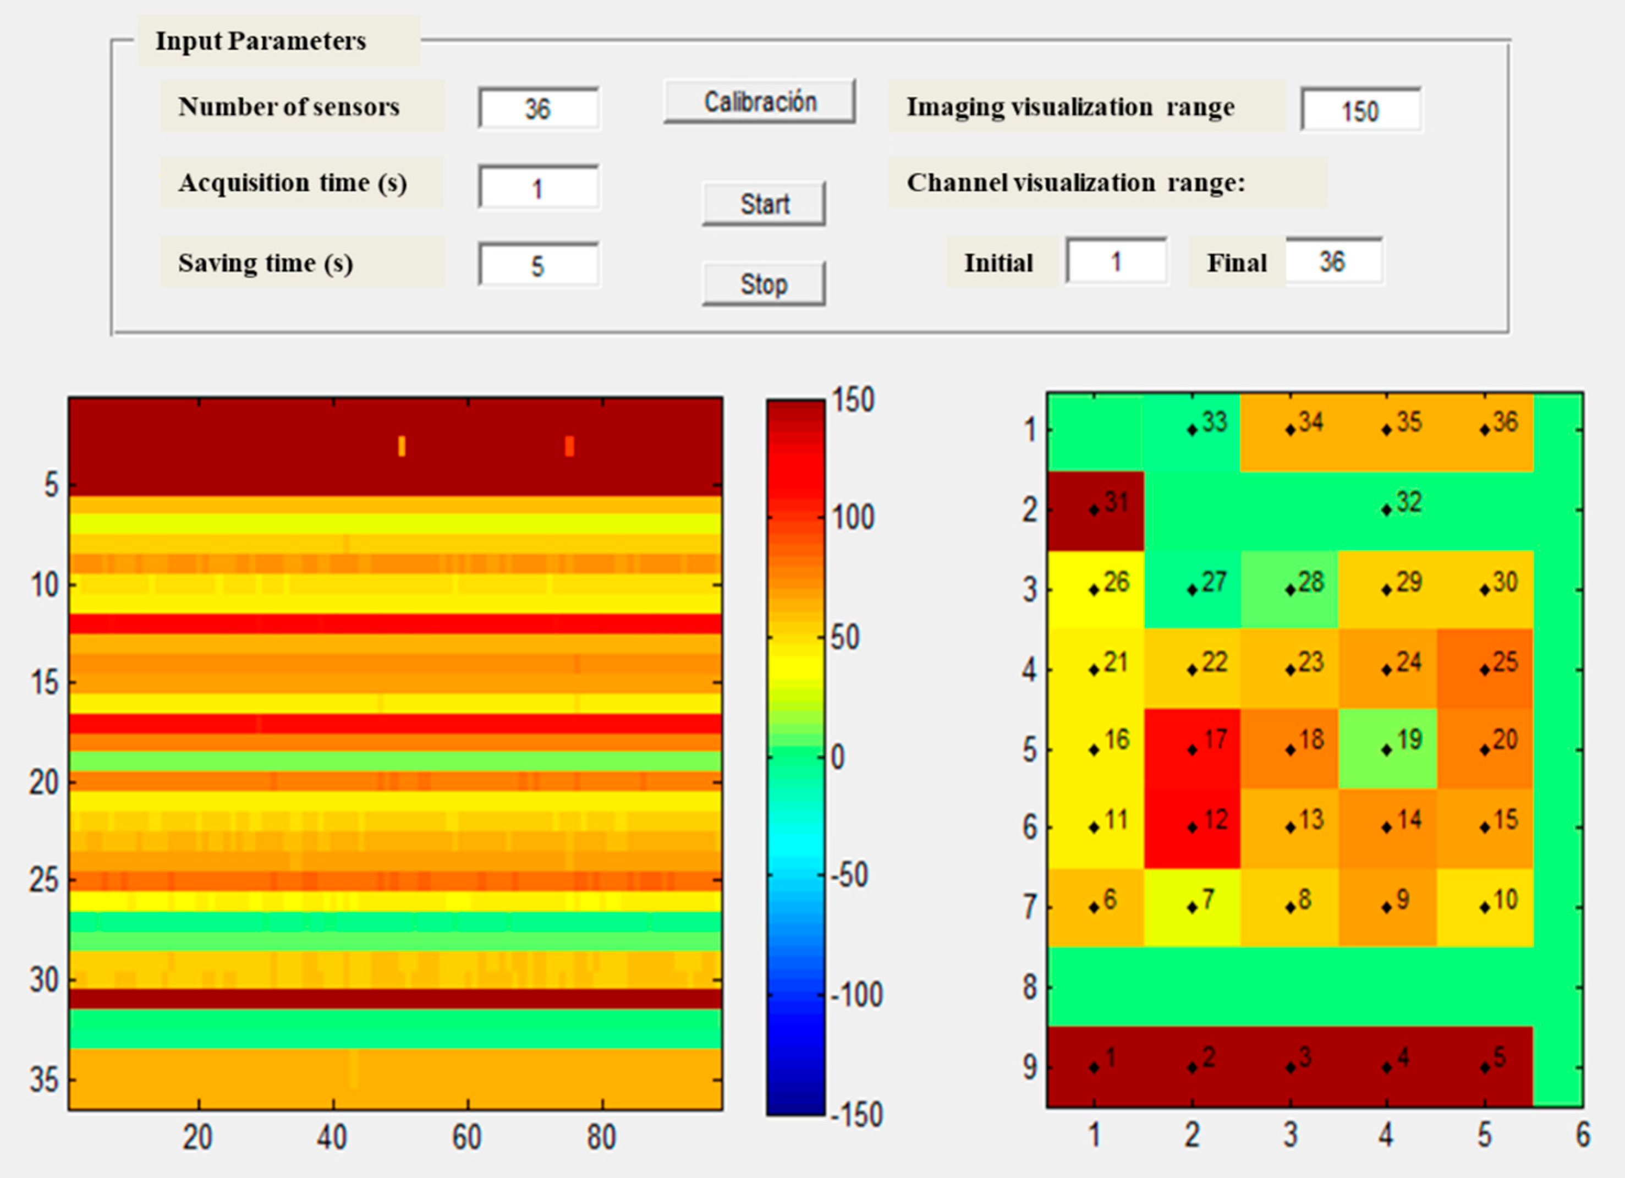Click sensor 12 marker in sensor map
This screenshot has width=1625, height=1178.
(x=1192, y=828)
